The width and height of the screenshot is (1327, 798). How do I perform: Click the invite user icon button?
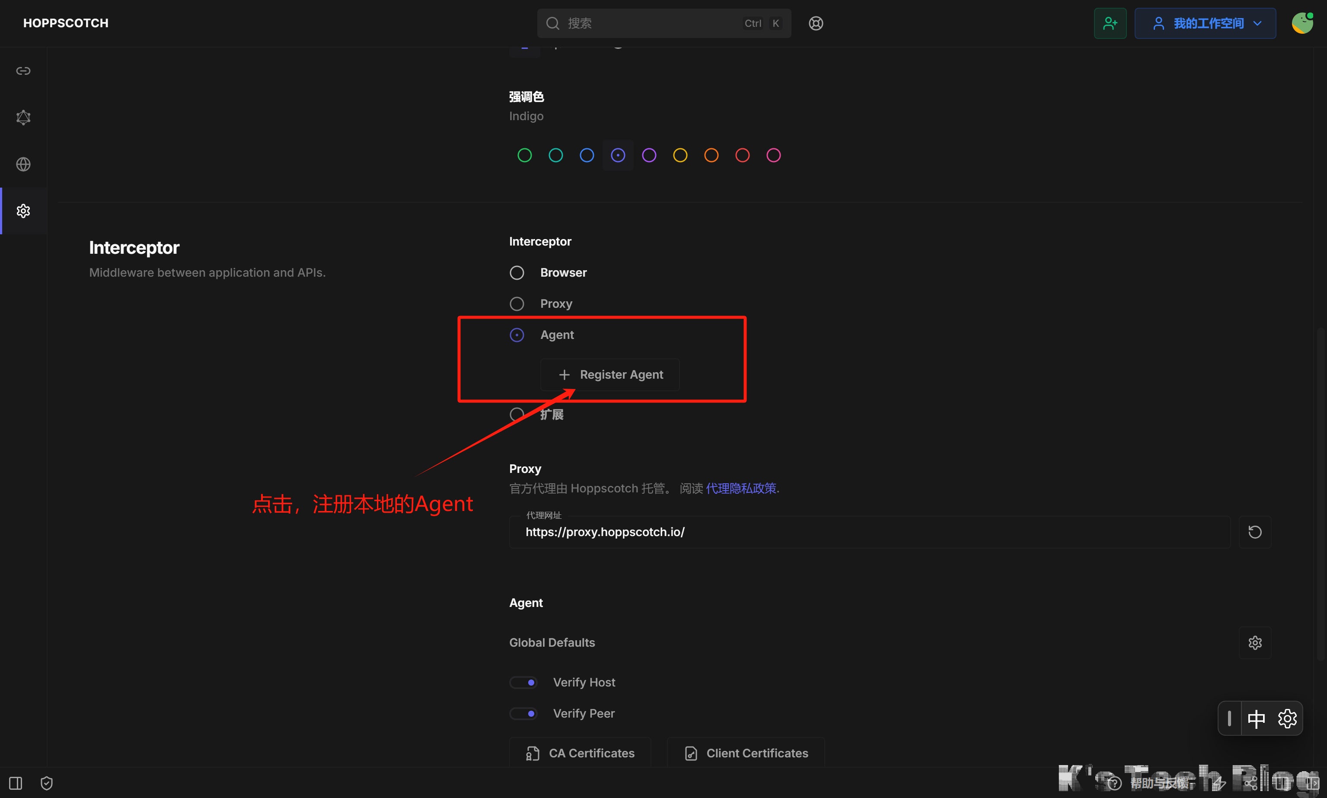tap(1110, 23)
